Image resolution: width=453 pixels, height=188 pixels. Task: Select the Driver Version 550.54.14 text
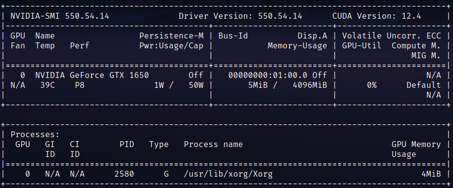(x=241, y=16)
